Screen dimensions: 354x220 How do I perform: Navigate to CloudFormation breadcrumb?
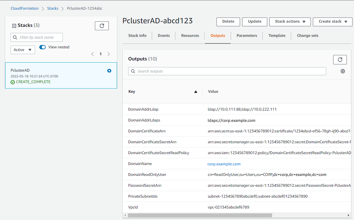[24, 8]
